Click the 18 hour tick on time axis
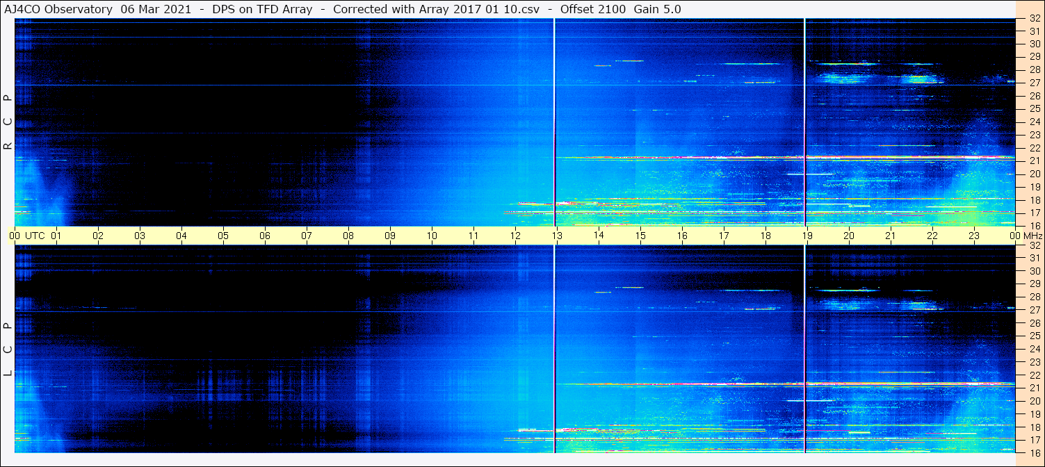This screenshot has width=1045, height=467. 765,236
